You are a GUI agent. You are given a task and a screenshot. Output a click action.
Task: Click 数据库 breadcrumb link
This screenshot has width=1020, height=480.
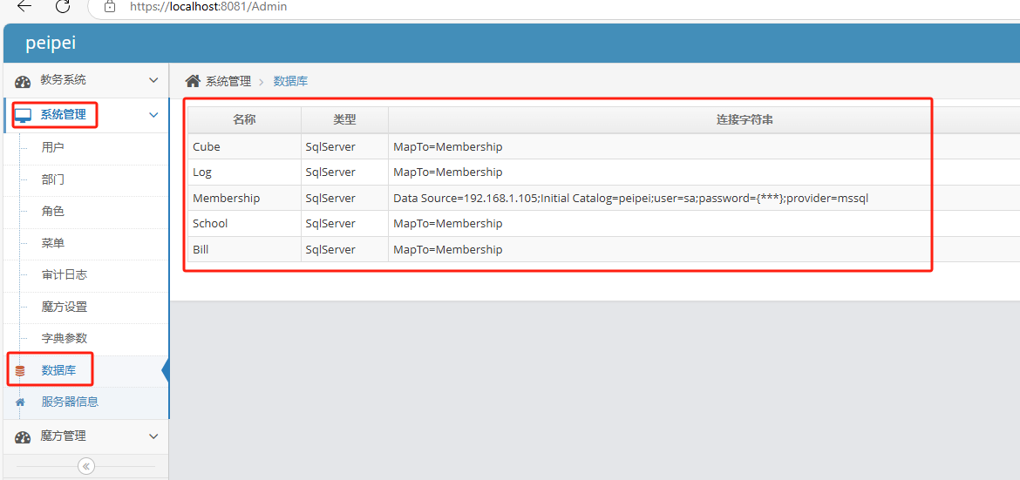291,81
